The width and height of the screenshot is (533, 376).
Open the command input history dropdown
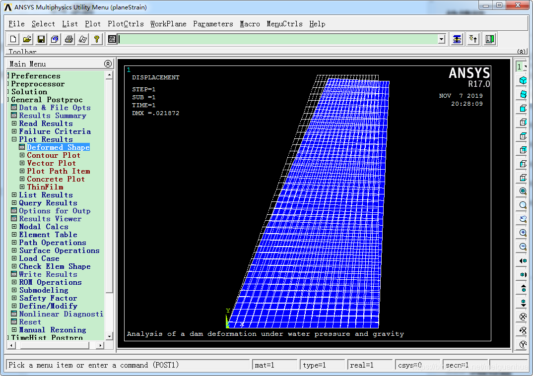coord(441,39)
